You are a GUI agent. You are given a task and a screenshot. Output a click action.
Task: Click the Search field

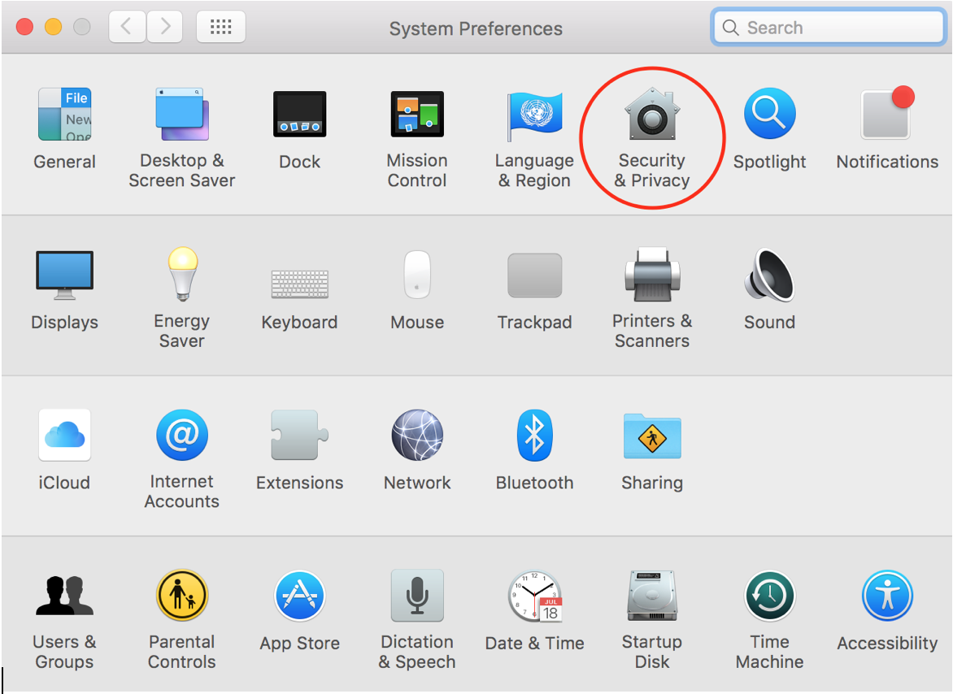[828, 28]
